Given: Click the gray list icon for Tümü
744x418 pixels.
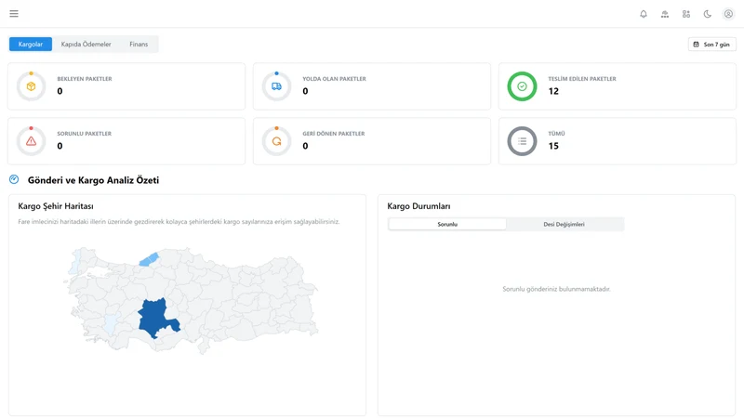Looking at the screenshot, I should (522, 141).
